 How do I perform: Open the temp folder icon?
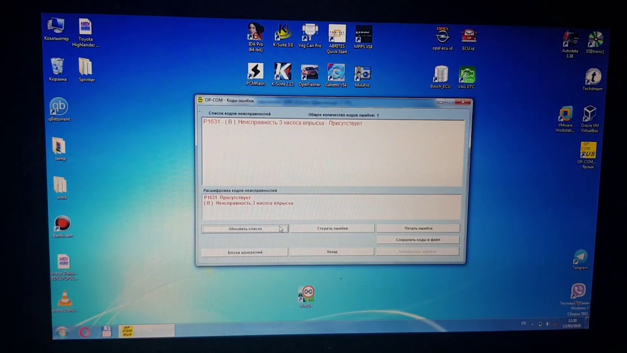tap(60, 149)
